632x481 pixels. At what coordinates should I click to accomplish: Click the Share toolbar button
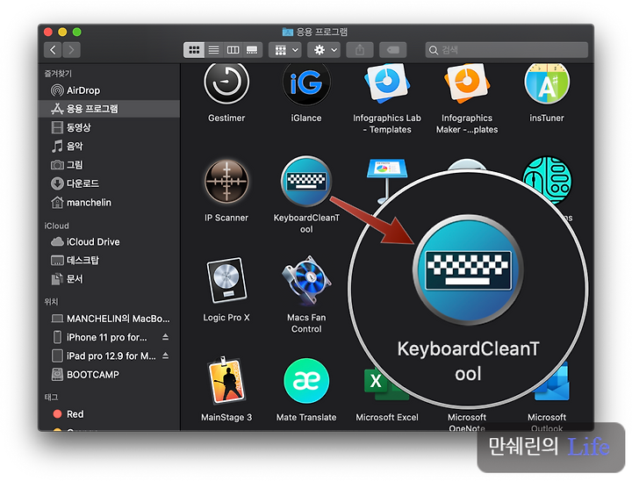pos(360,50)
